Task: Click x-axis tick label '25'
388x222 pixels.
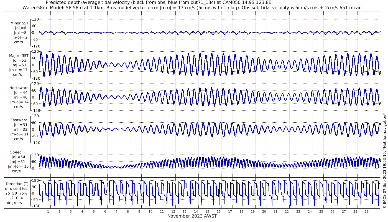Action: (321, 211)
